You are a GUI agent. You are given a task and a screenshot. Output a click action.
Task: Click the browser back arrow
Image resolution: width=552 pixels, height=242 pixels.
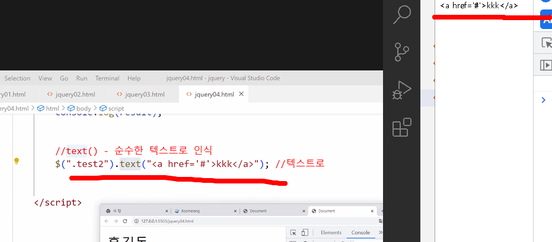[x=107, y=221]
